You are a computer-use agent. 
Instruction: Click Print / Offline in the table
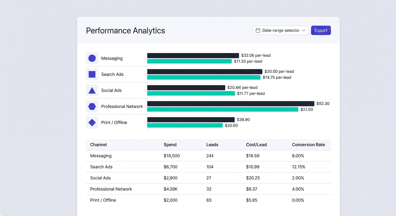[103, 200]
